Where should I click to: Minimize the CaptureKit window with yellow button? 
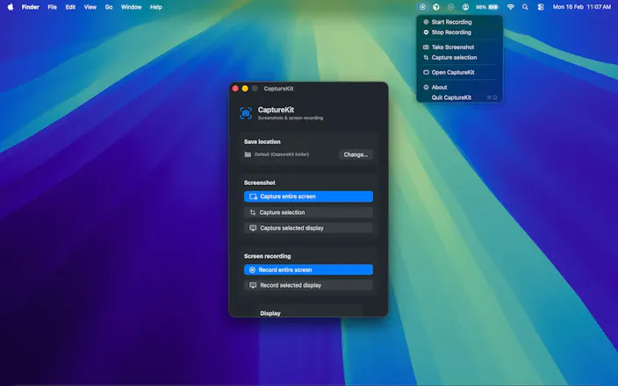coord(245,89)
